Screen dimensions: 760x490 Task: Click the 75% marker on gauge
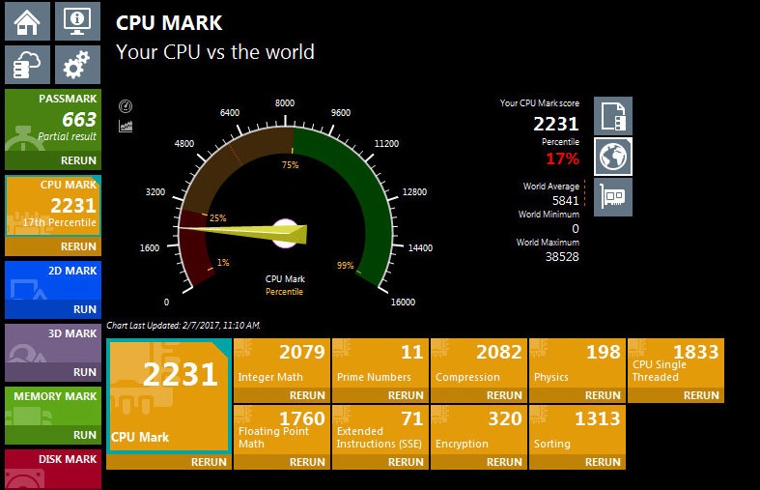tap(290, 165)
